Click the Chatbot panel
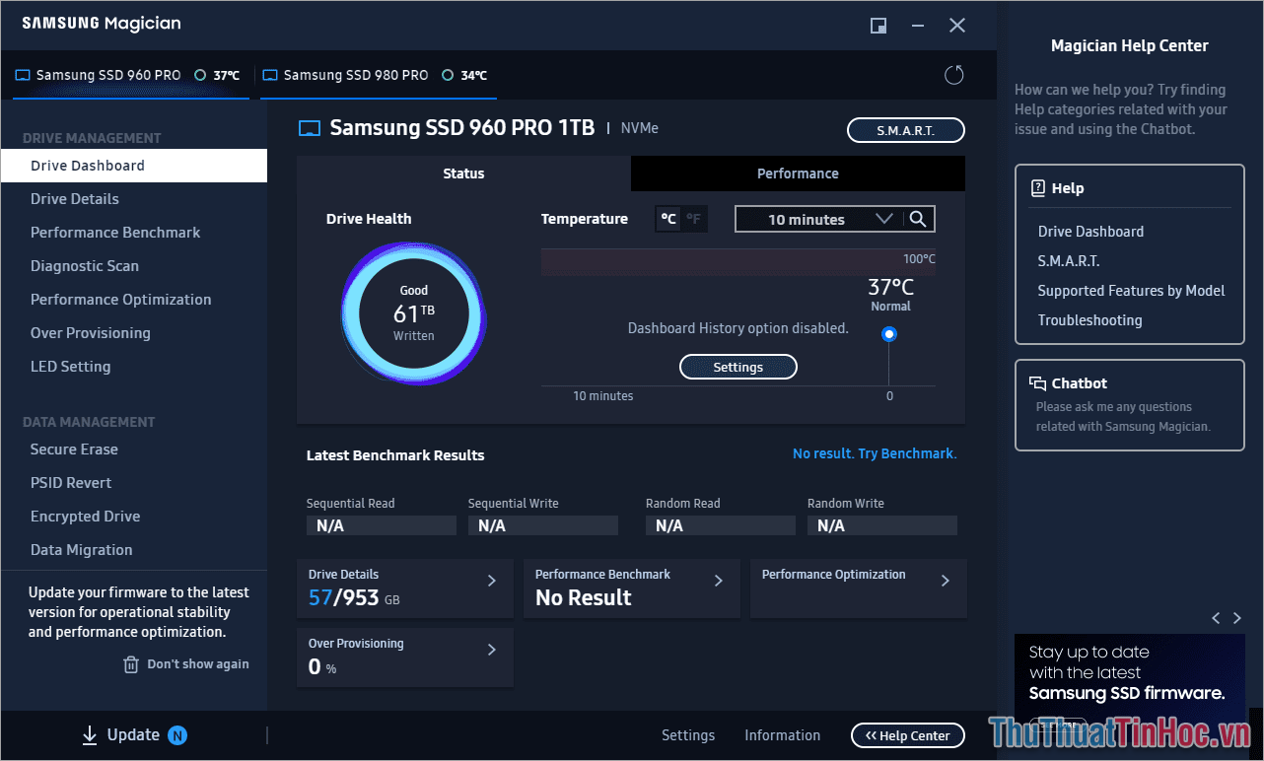 [1130, 405]
